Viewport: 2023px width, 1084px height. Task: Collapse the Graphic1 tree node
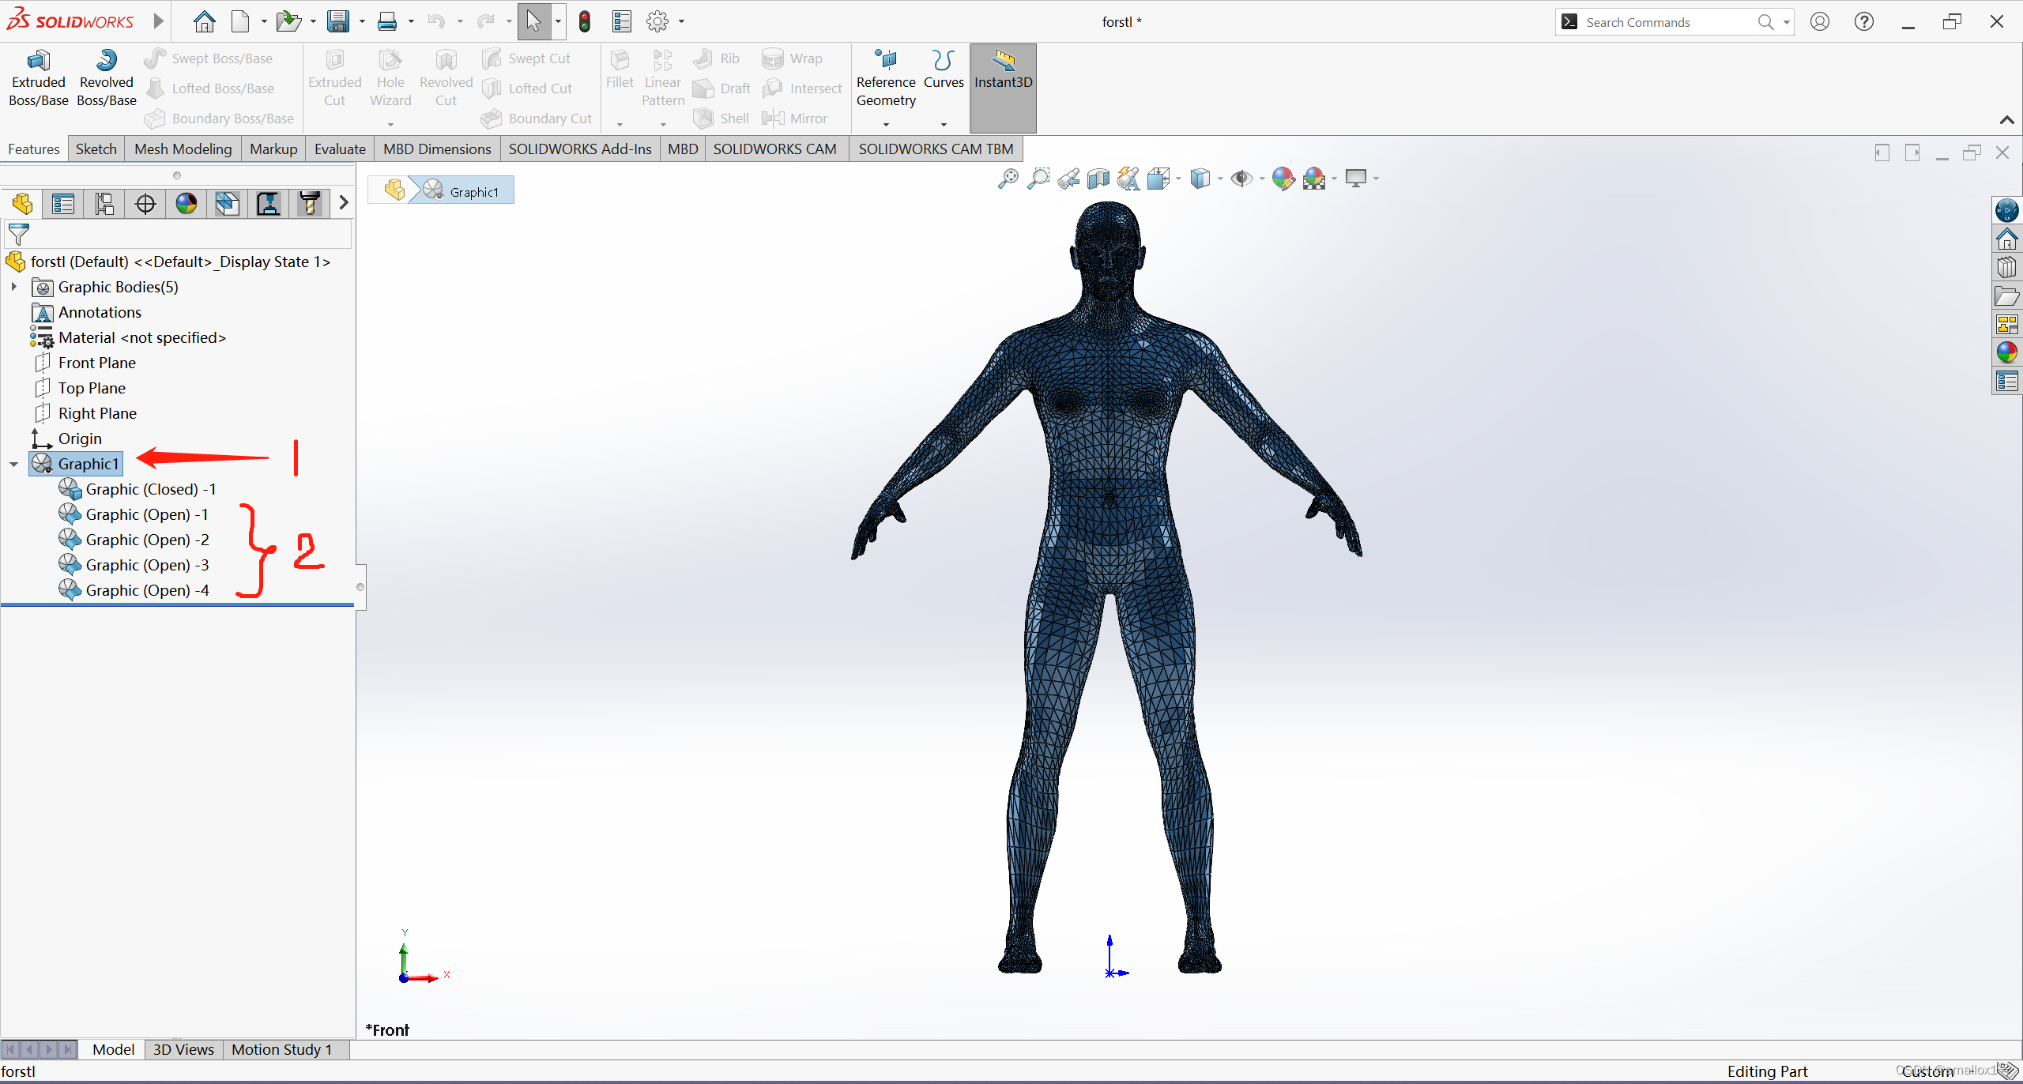13,464
